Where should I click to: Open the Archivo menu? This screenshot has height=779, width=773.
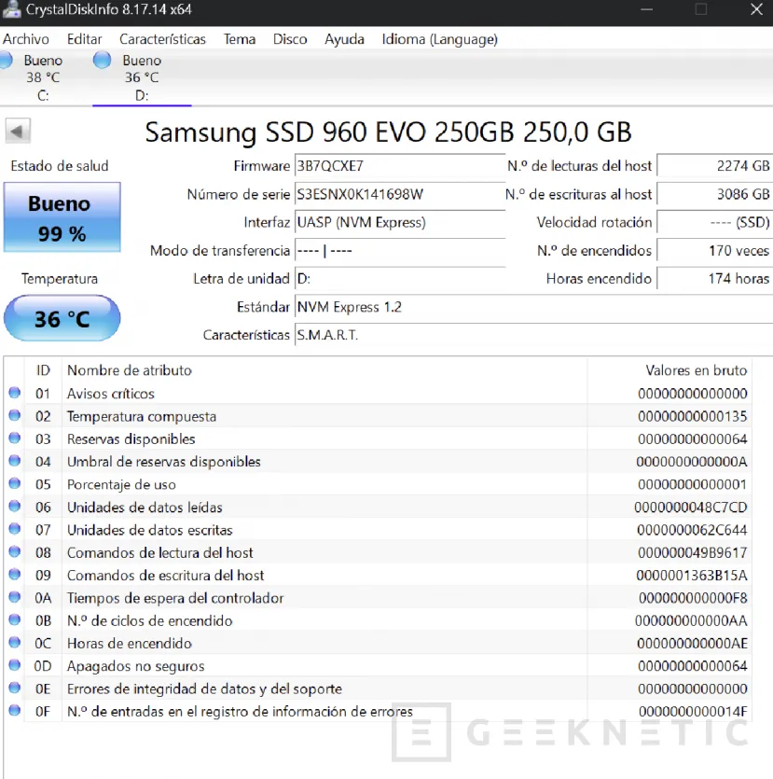tap(26, 39)
